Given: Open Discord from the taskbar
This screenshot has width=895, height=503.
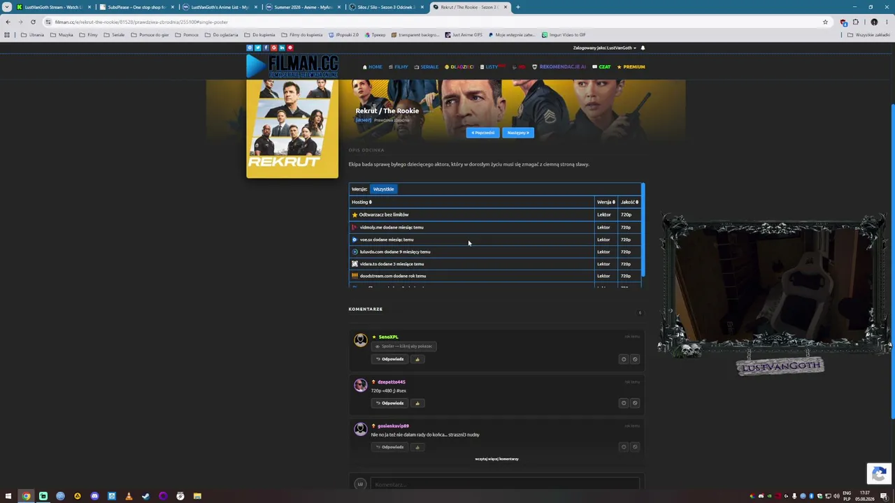Looking at the screenshot, I should [x=94, y=496].
